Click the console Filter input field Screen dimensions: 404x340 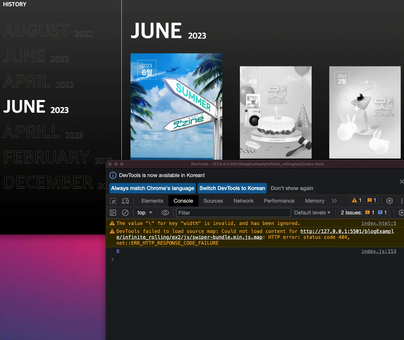coord(233,213)
